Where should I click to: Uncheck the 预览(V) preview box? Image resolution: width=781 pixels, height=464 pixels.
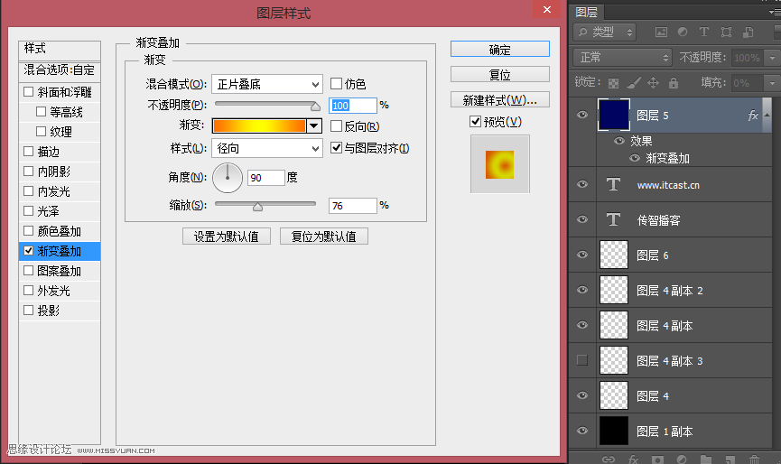tap(475, 122)
